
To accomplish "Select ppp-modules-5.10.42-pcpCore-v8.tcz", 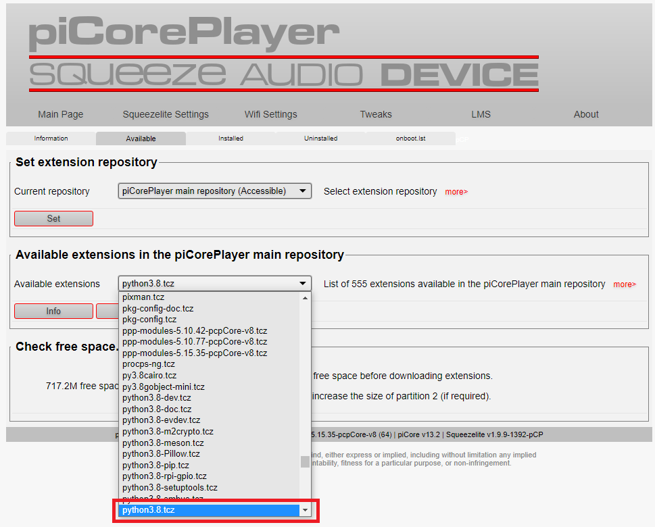I will 210,331.
